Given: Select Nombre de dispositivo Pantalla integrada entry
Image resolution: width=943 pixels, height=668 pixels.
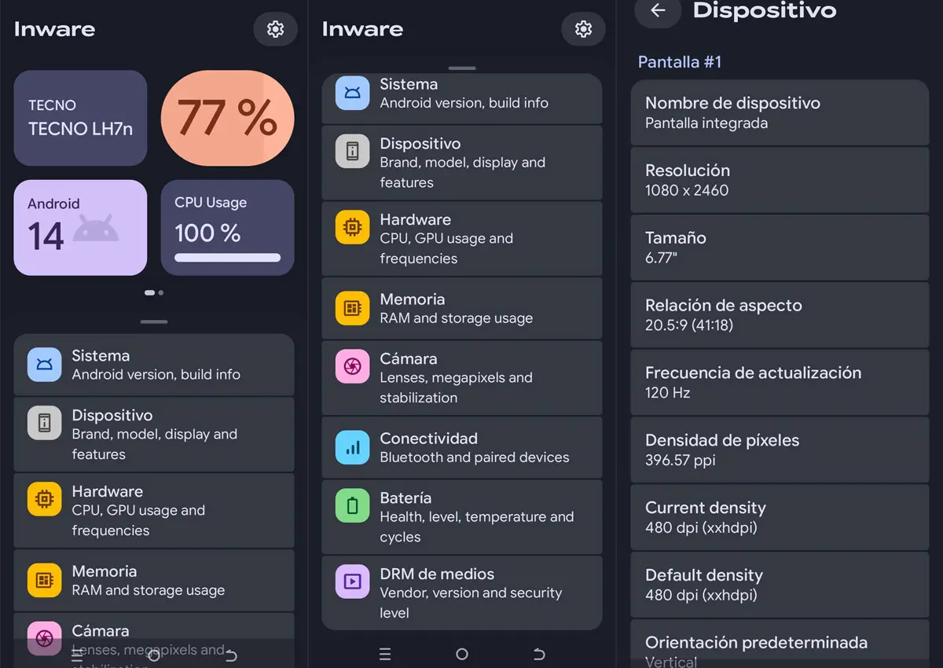Looking at the screenshot, I should [x=780, y=112].
